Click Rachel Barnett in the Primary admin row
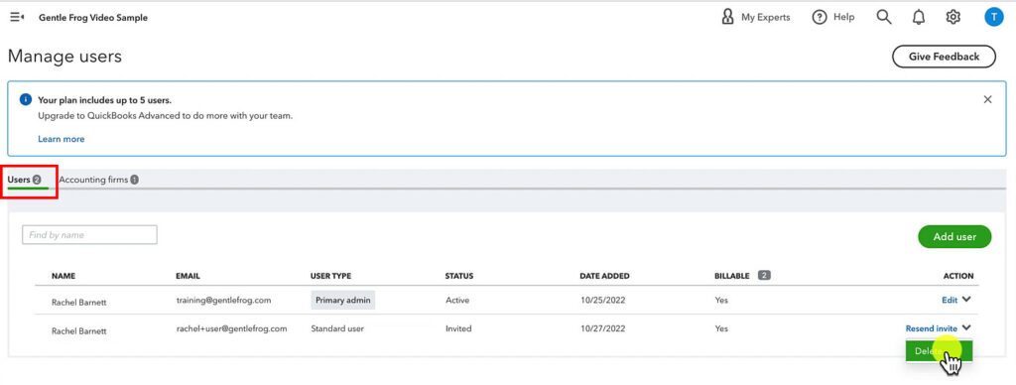The height and width of the screenshot is (385, 1016). coord(79,302)
